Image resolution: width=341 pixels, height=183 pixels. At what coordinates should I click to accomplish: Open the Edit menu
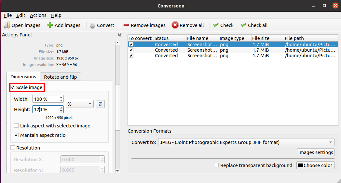pyautogui.click(x=21, y=15)
